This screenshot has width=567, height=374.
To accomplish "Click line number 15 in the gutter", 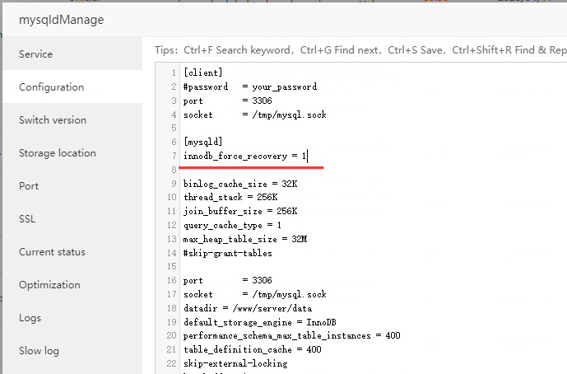I will [172, 267].
